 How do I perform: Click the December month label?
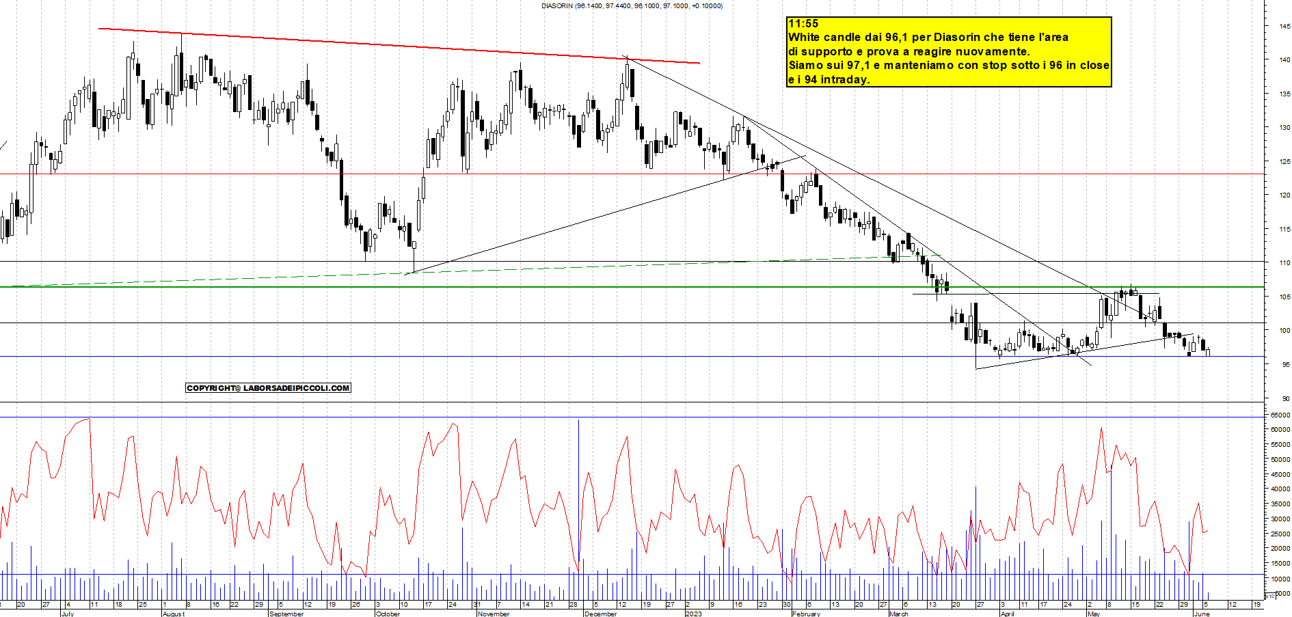[601, 614]
